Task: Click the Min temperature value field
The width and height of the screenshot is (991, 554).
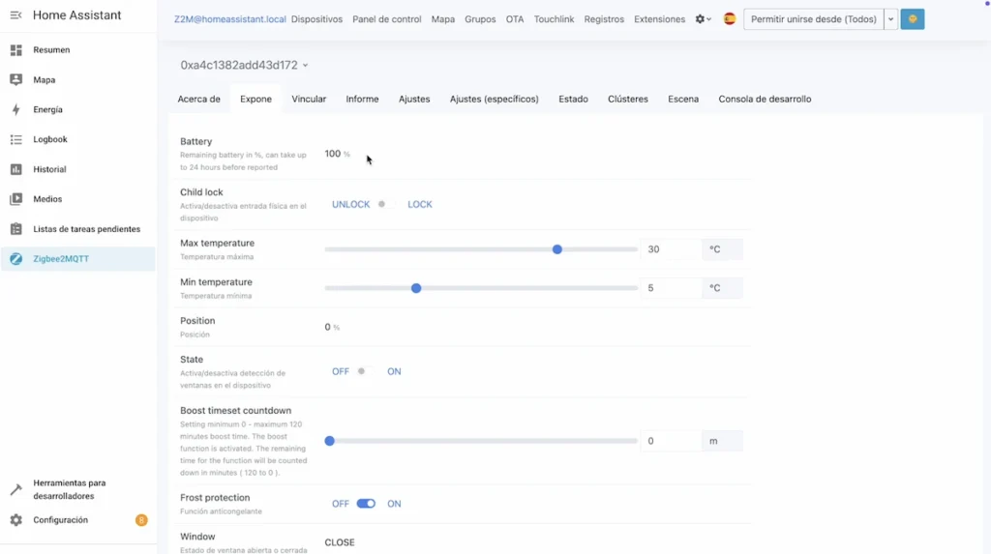Action: [x=670, y=288]
